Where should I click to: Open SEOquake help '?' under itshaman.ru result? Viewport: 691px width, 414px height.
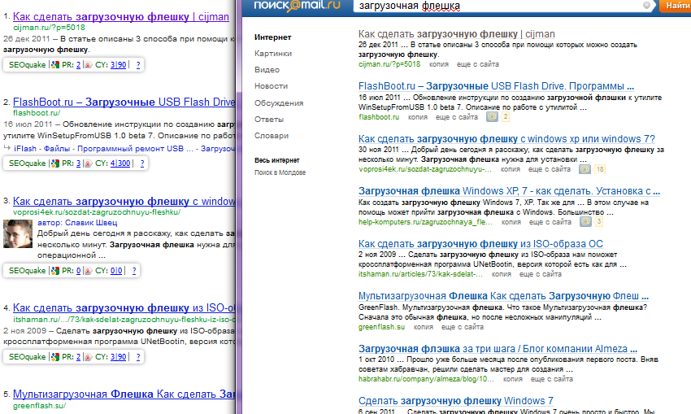pyautogui.click(x=138, y=357)
